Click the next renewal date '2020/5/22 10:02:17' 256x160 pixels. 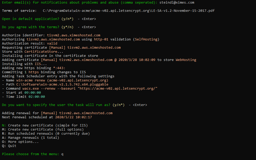74,117
